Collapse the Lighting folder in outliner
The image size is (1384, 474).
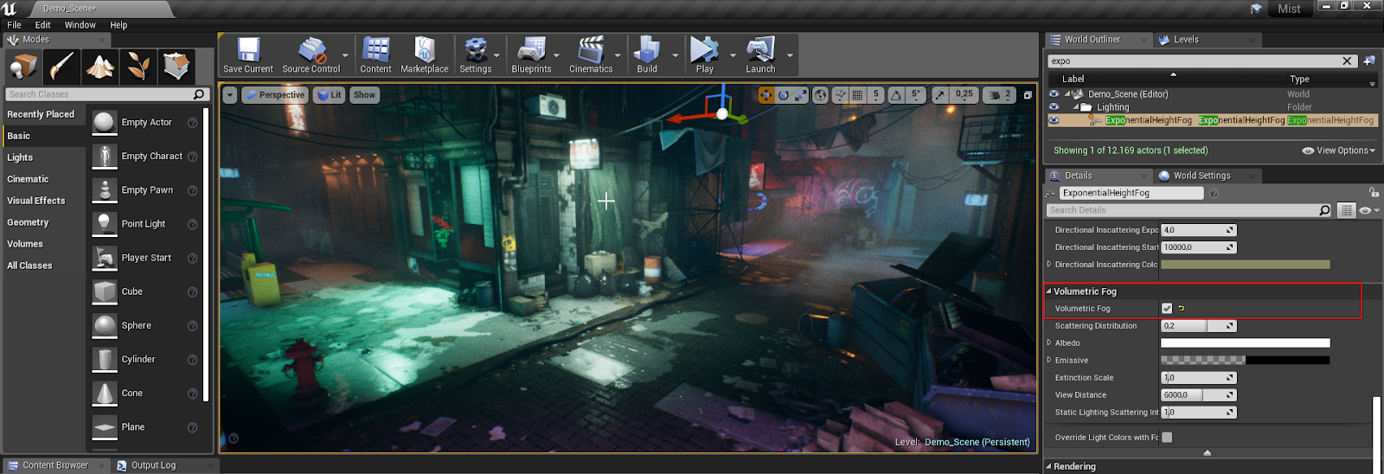[1076, 107]
